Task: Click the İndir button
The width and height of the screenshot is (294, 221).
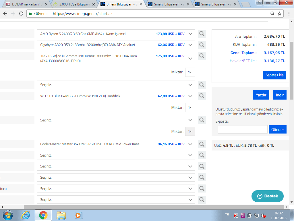Action: pos(280,95)
